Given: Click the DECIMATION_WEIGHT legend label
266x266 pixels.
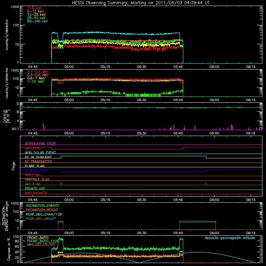Looking at the screenshot, I should [42, 210].
